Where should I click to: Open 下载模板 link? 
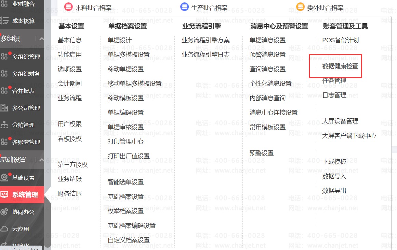tap(334, 162)
